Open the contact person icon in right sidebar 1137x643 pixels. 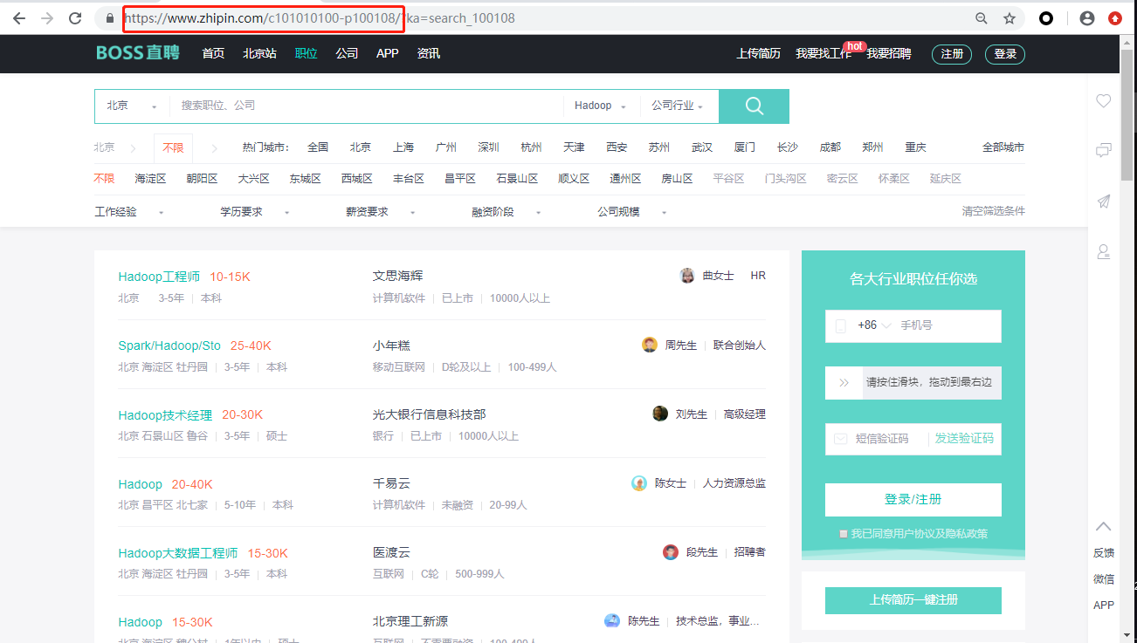click(1103, 251)
